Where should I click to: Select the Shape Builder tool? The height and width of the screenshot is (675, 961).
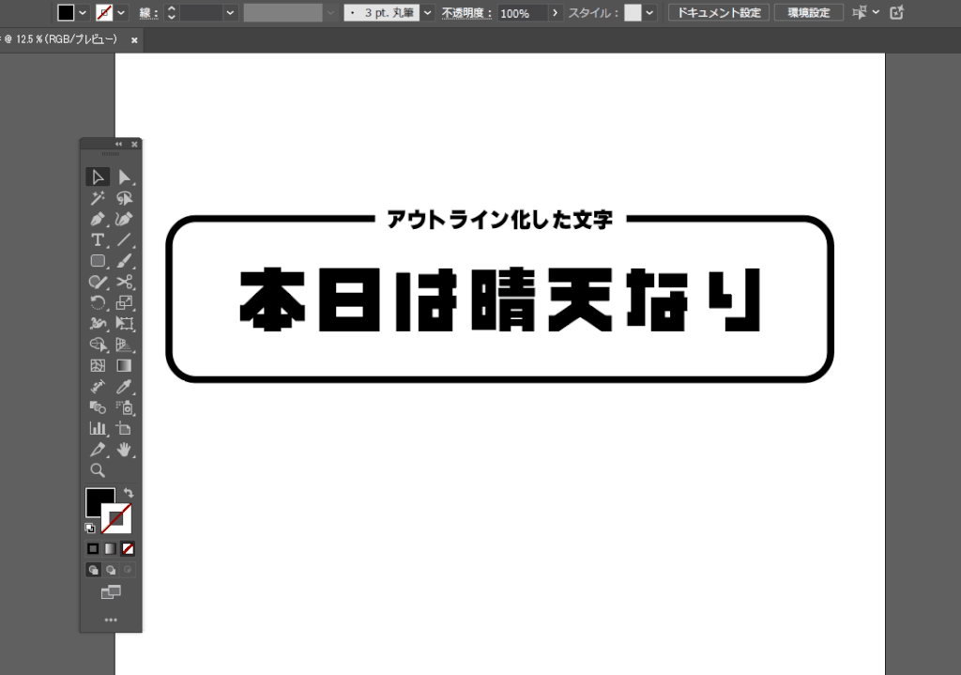point(98,345)
